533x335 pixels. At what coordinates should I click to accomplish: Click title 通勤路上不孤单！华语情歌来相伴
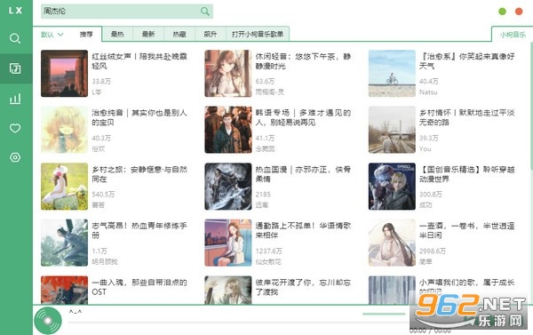[303, 230]
